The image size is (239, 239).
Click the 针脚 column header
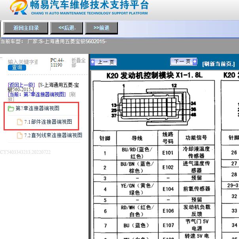[x=105, y=138]
